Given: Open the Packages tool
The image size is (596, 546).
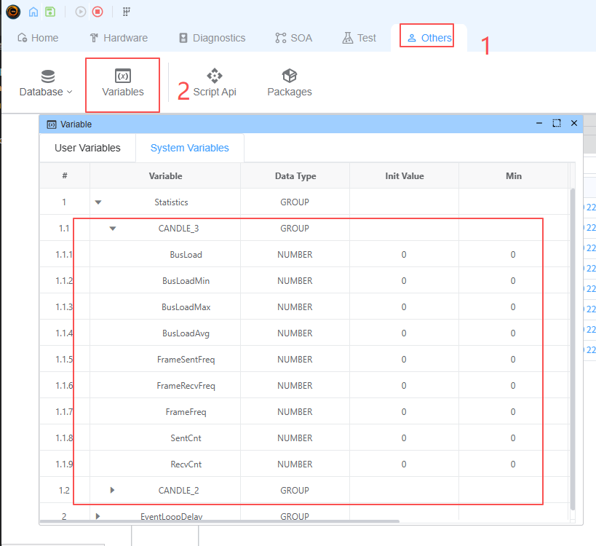Looking at the screenshot, I should (289, 83).
